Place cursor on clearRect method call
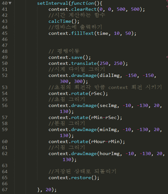Screen dimensions: 168x194 click(84, 9)
